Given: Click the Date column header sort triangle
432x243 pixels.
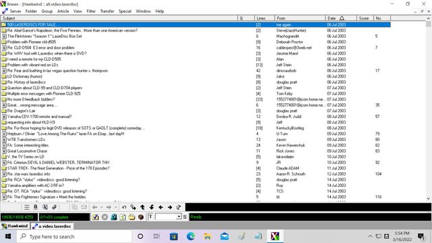Looking at the screenshot, I should (x=342, y=18).
